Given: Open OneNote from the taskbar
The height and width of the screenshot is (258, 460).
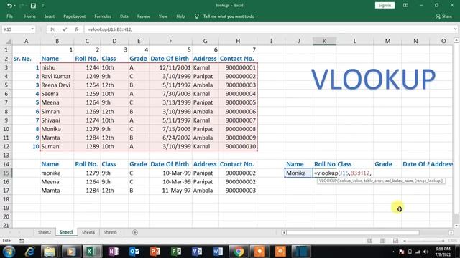Looking at the screenshot, I should (x=113, y=252).
